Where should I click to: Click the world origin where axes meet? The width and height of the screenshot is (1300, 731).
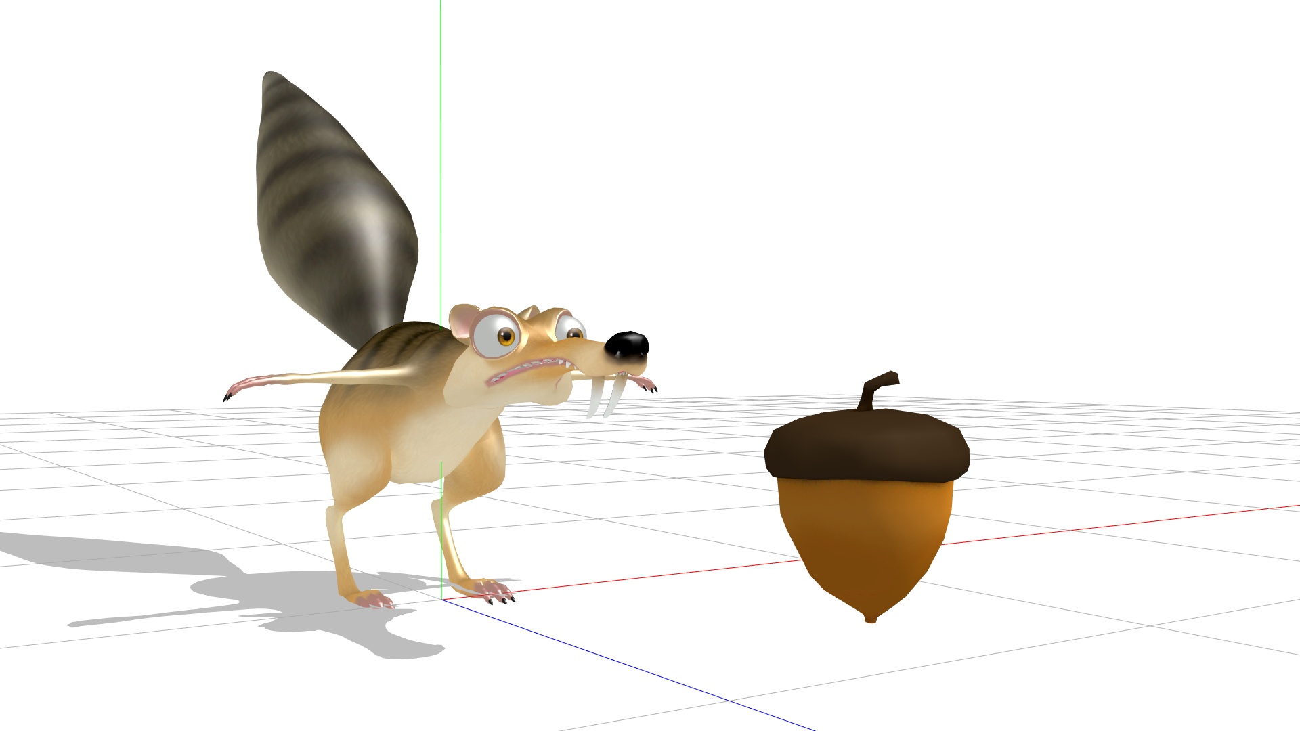click(441, 599)
